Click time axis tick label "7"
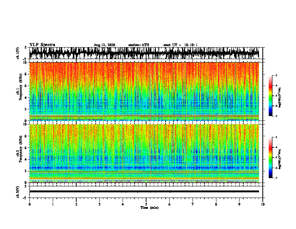296x229 pixels. pyautogui.click(x=193, y=204)
